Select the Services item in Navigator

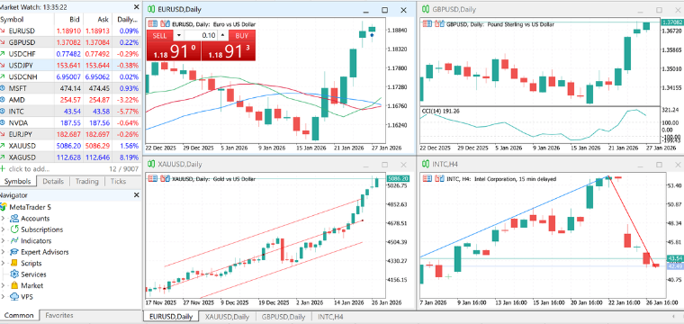point(33,274)
